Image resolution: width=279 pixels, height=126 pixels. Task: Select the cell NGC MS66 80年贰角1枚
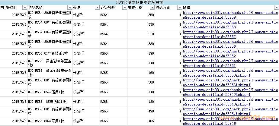[x=50, y=121]
